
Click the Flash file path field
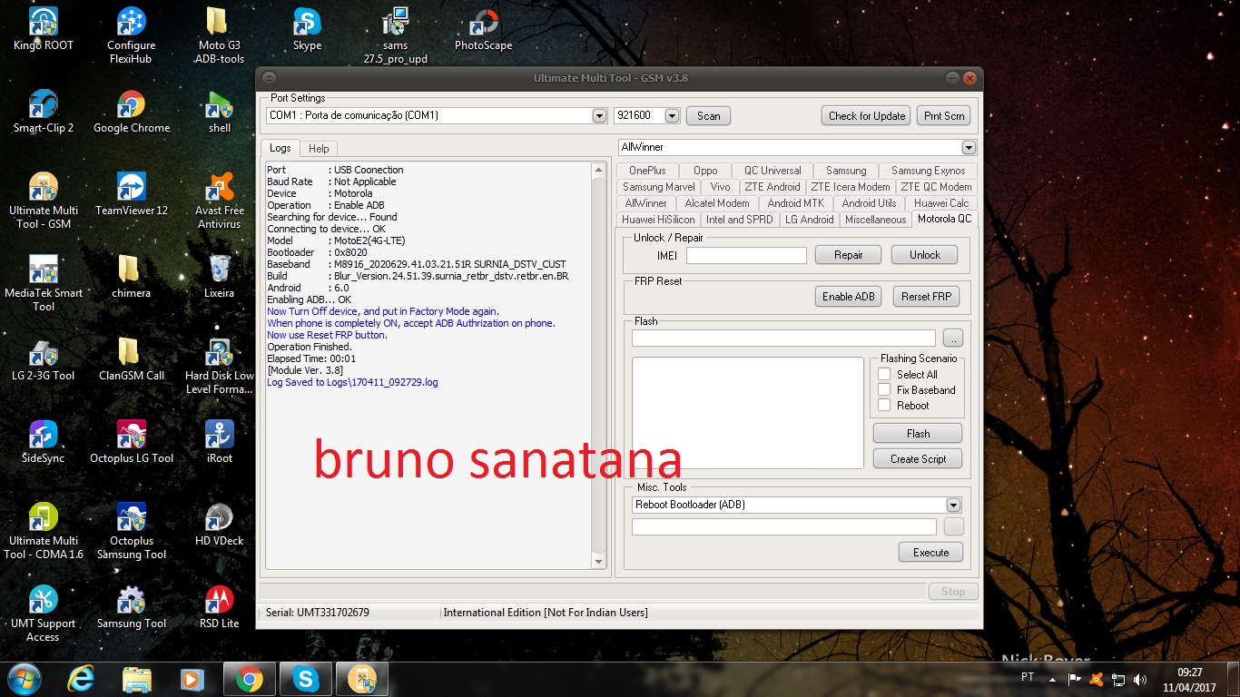[783, 339]
